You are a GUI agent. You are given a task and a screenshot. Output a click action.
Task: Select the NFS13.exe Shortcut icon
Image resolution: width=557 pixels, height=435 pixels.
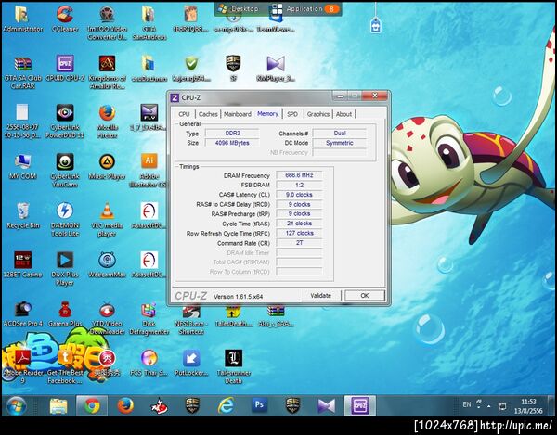(191, 318)
